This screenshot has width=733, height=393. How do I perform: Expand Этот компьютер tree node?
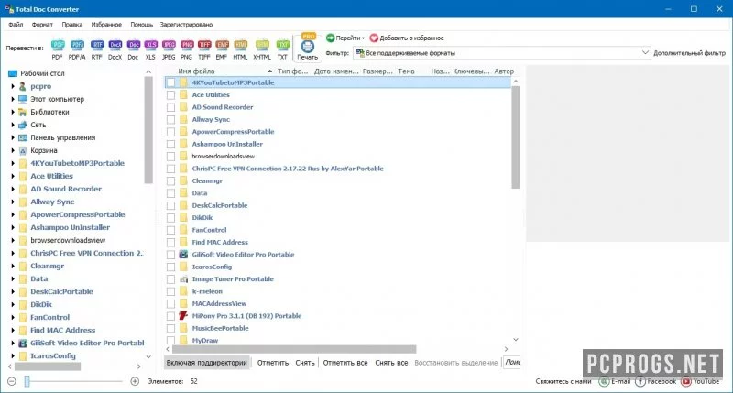pos(13,99)
